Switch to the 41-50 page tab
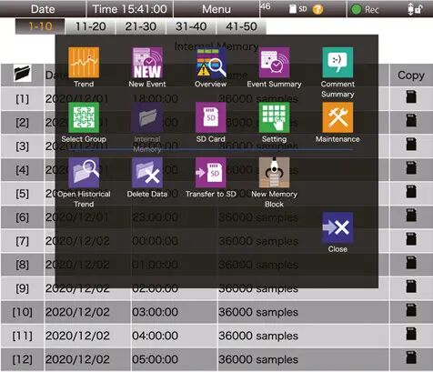Image resolution: width=433 pixels, height=372 pixels. (241, 26)
